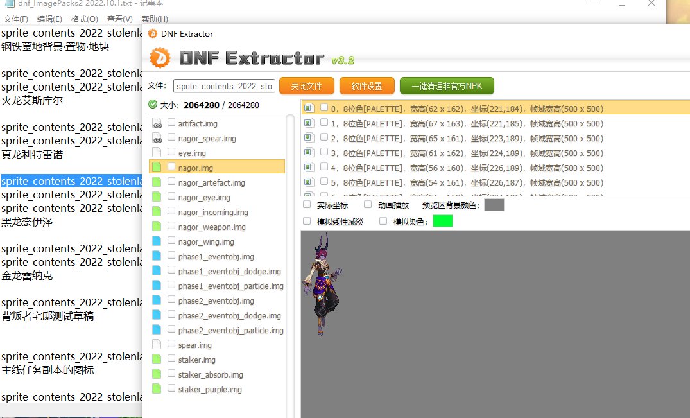
Task: Click the file icon beside artifact.img
Action: pos(157,123)
